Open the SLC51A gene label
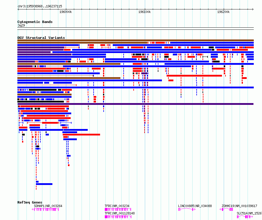The height and width of the screenshot is (220, 262). [x=249, y=213]
